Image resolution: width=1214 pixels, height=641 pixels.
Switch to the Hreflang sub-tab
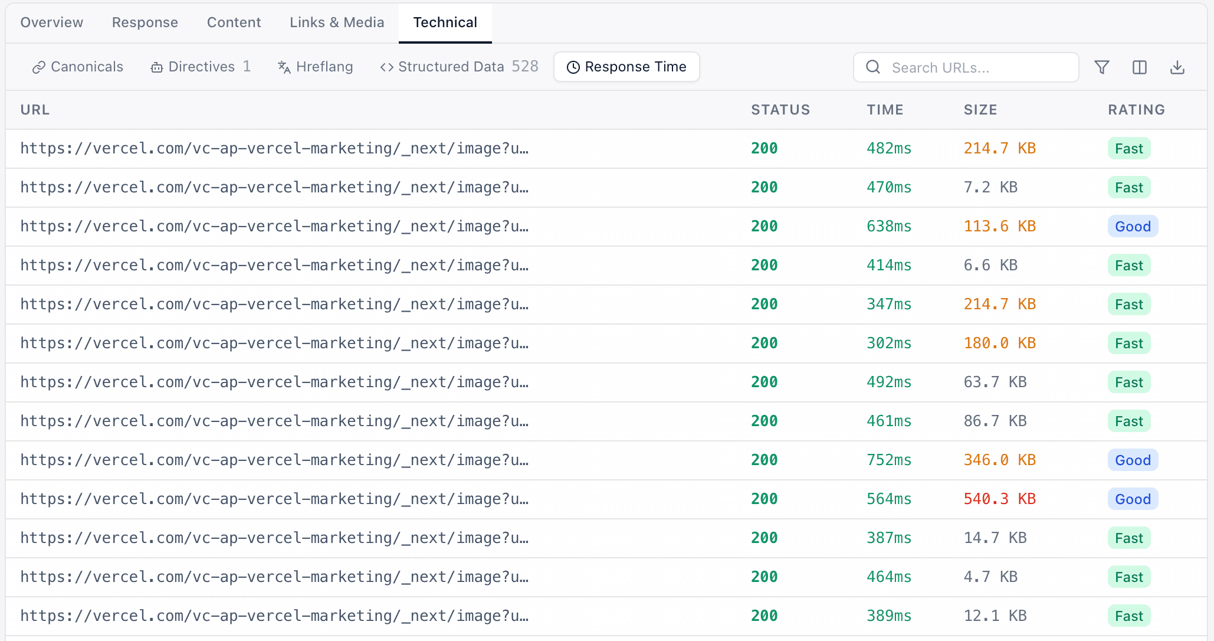pos(316,67)
